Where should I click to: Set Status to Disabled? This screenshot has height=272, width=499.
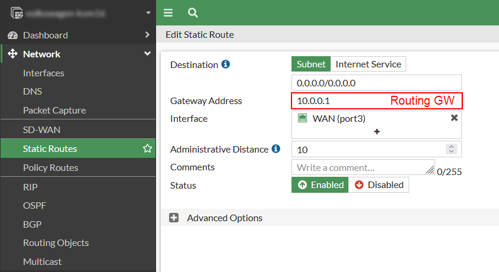tap(379, 185)
